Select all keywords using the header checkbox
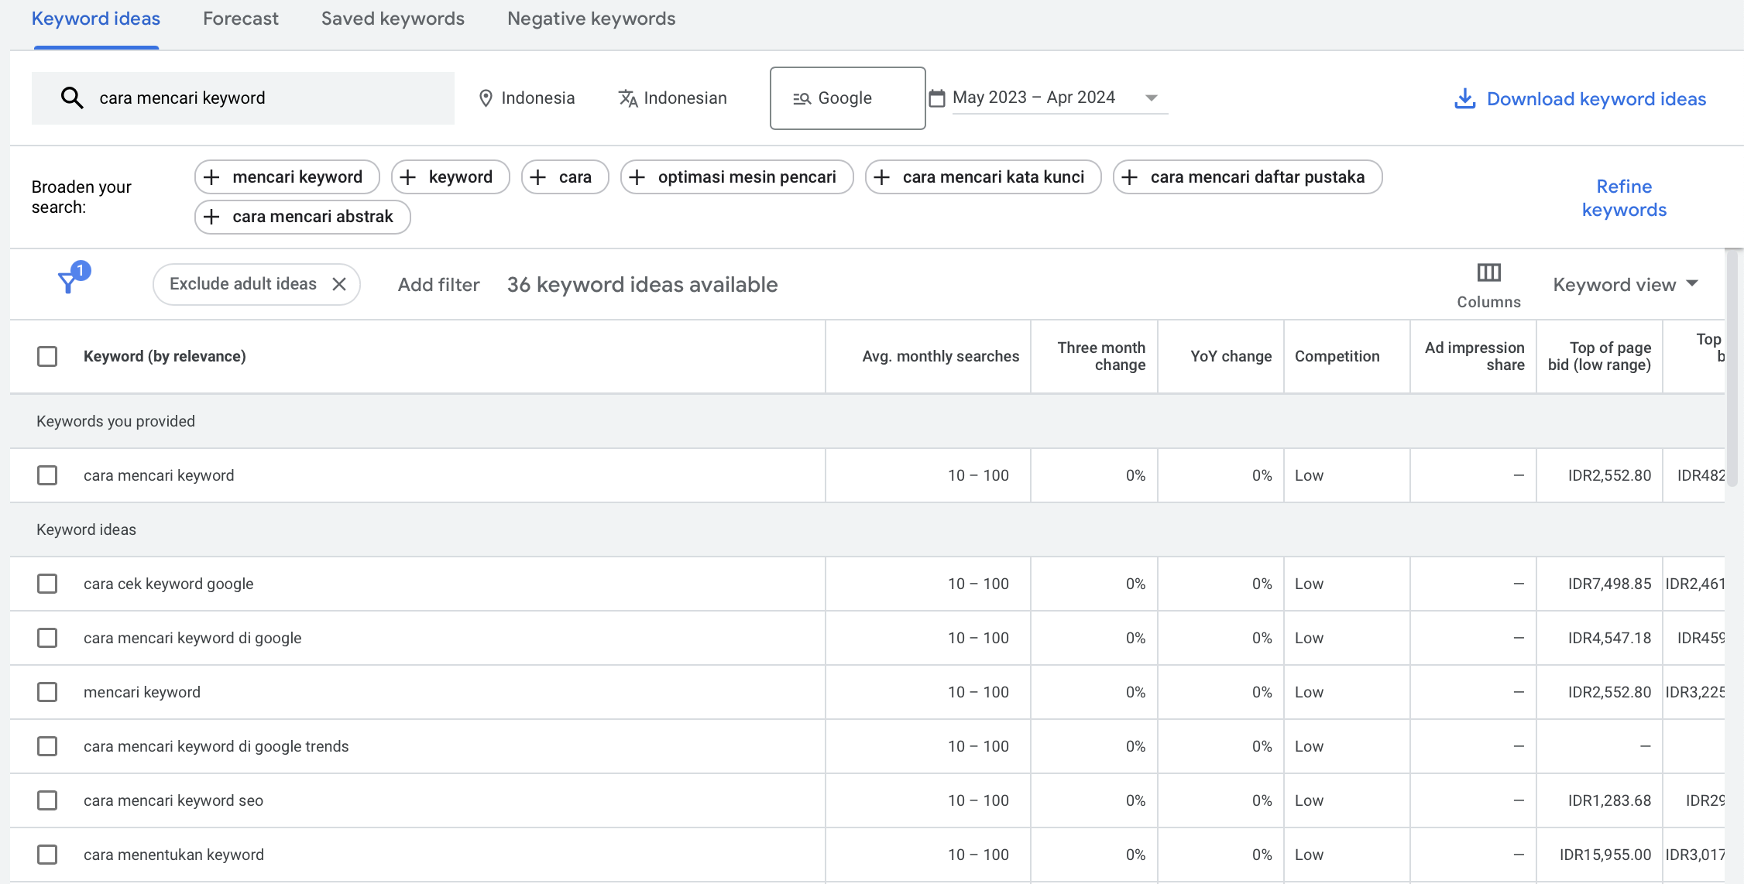1744x884 pixels. (47, 356)
